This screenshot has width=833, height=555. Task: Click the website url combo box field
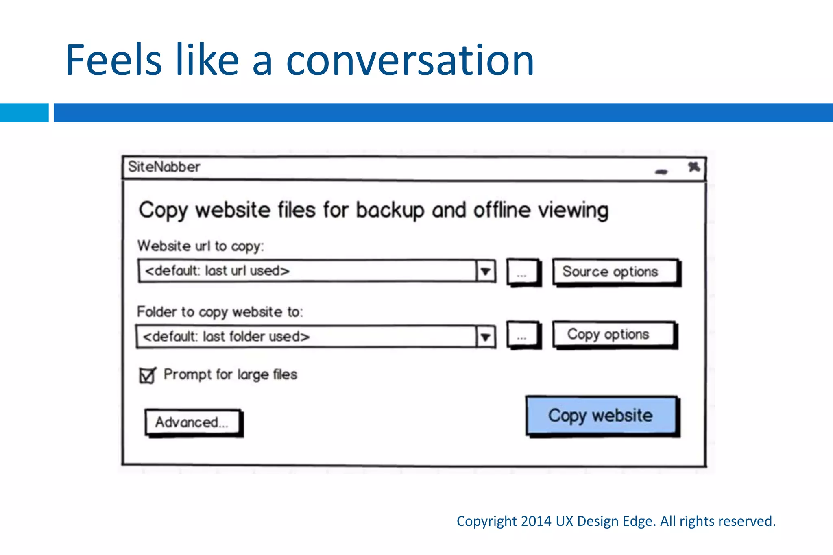click(316, 271)
